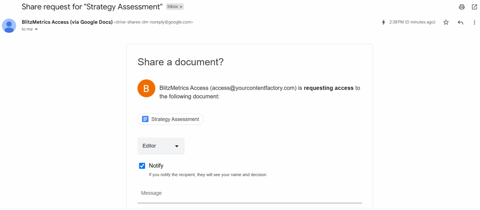Click the drive-shares-dm-noreply sender email address
The width and height of the screenshot is (480, 210).
(153, 22)
